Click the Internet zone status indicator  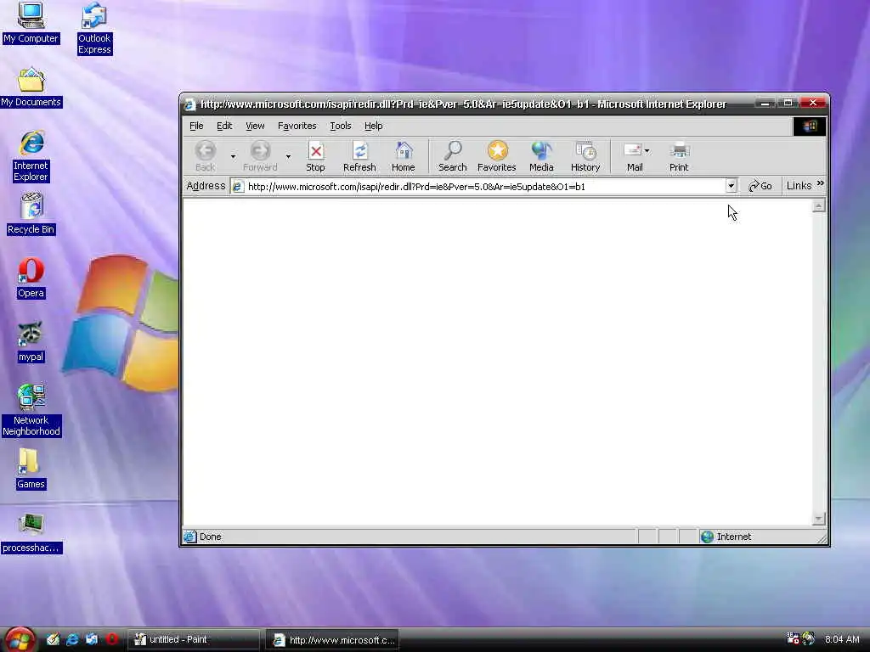(726, 537)
